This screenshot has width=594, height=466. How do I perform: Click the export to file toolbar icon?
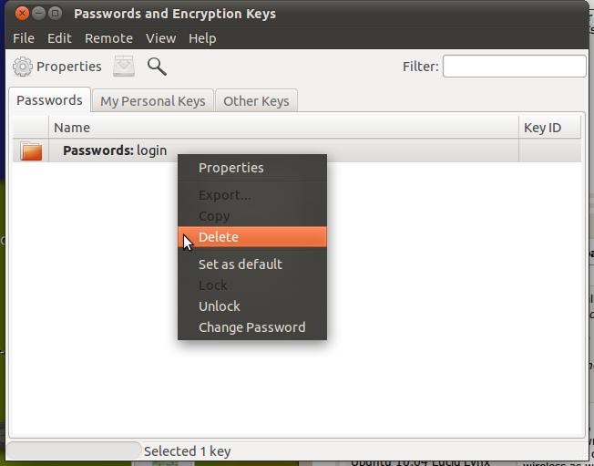pyautogui.click(x=124, y=67)
